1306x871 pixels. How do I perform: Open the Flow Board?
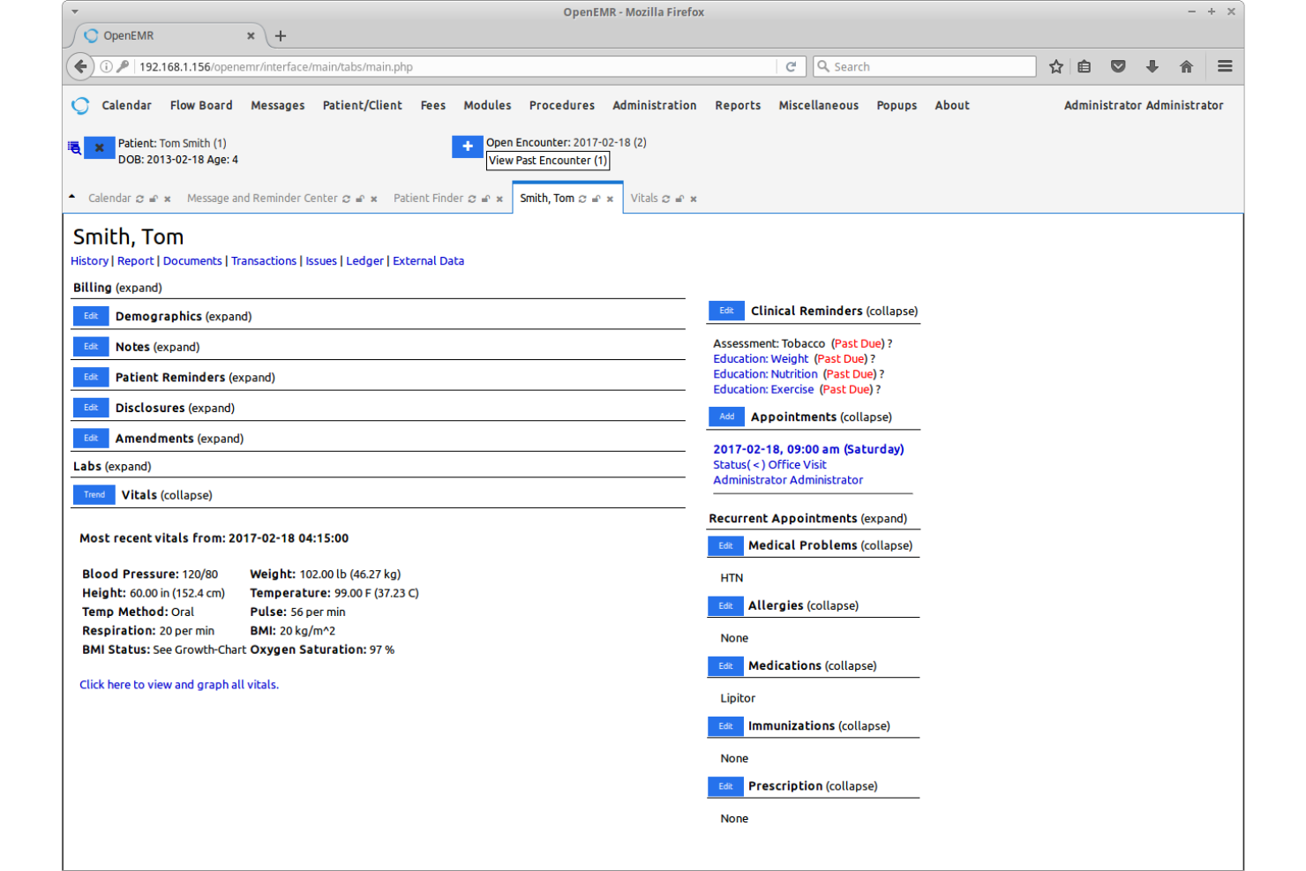pos(201,105)
